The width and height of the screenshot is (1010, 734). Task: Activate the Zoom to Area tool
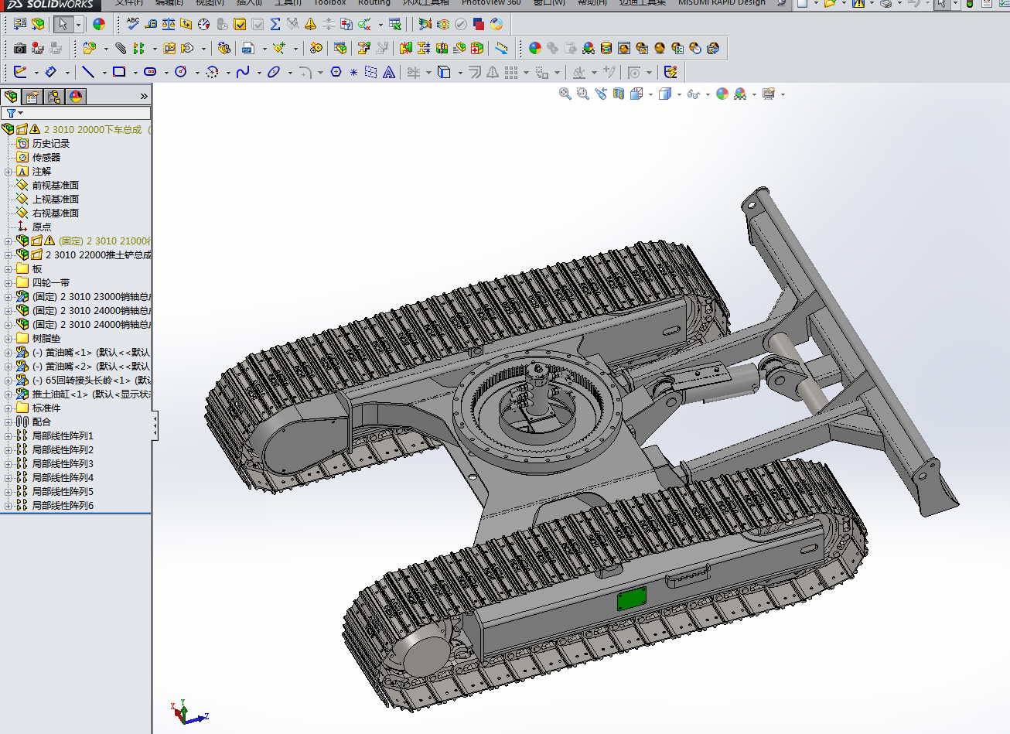pyautogui.click(x=582, y=94)
